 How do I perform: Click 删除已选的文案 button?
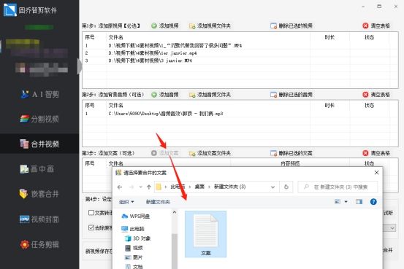click(x=291, y=153)
